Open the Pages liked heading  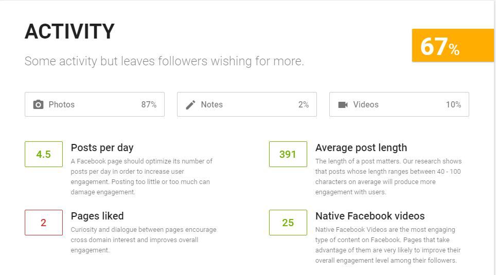pyautogui.click(x=97, y=216)
